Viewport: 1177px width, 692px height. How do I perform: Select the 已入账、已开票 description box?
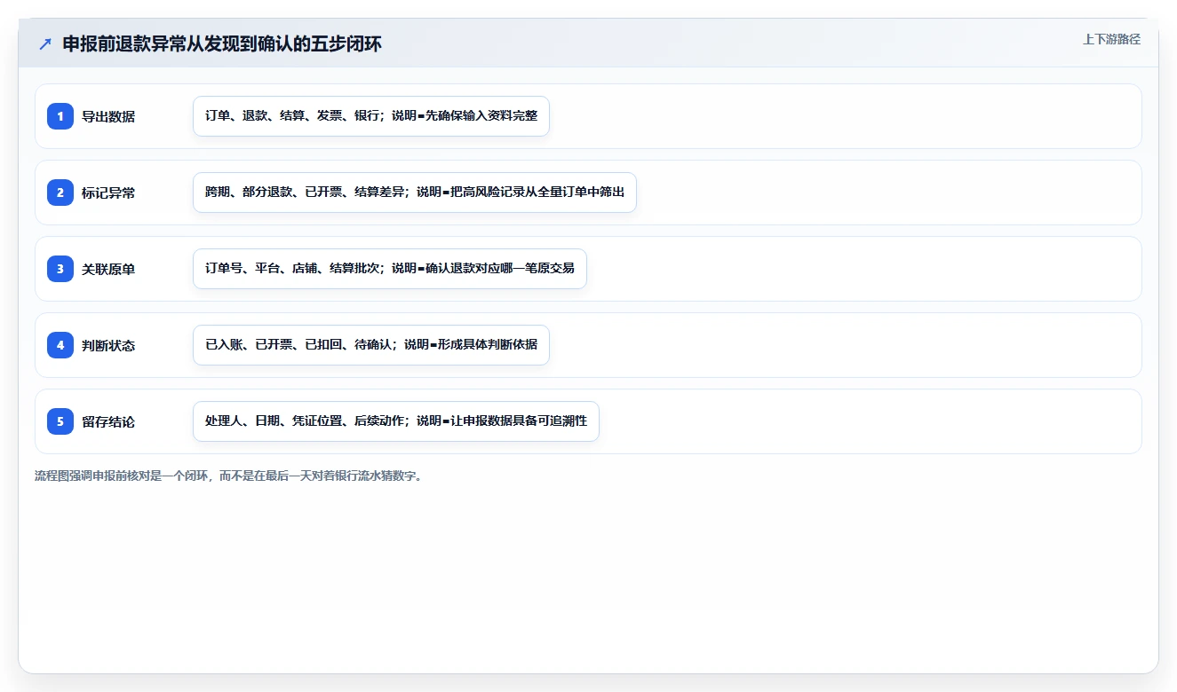(x=371, y=345)
